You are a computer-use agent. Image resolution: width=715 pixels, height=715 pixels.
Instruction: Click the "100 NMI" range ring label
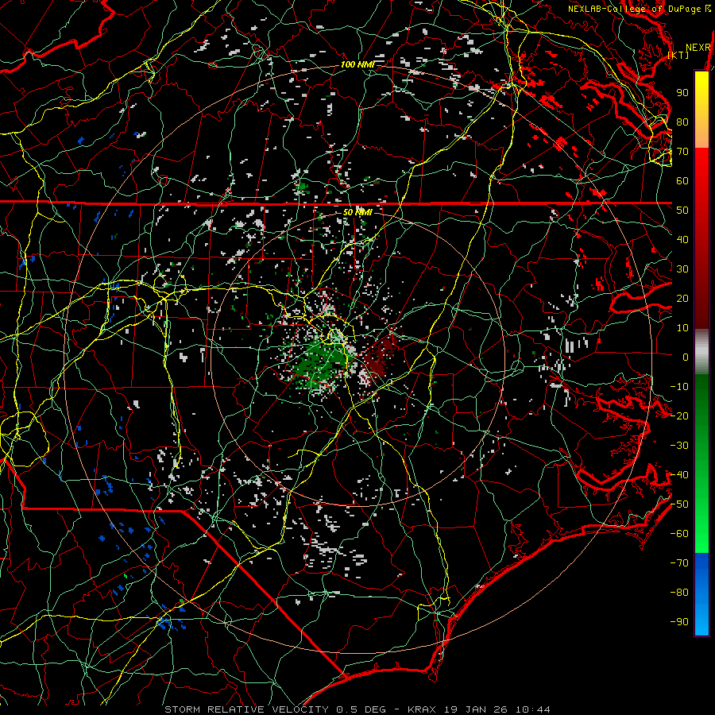tap(357, 64)
